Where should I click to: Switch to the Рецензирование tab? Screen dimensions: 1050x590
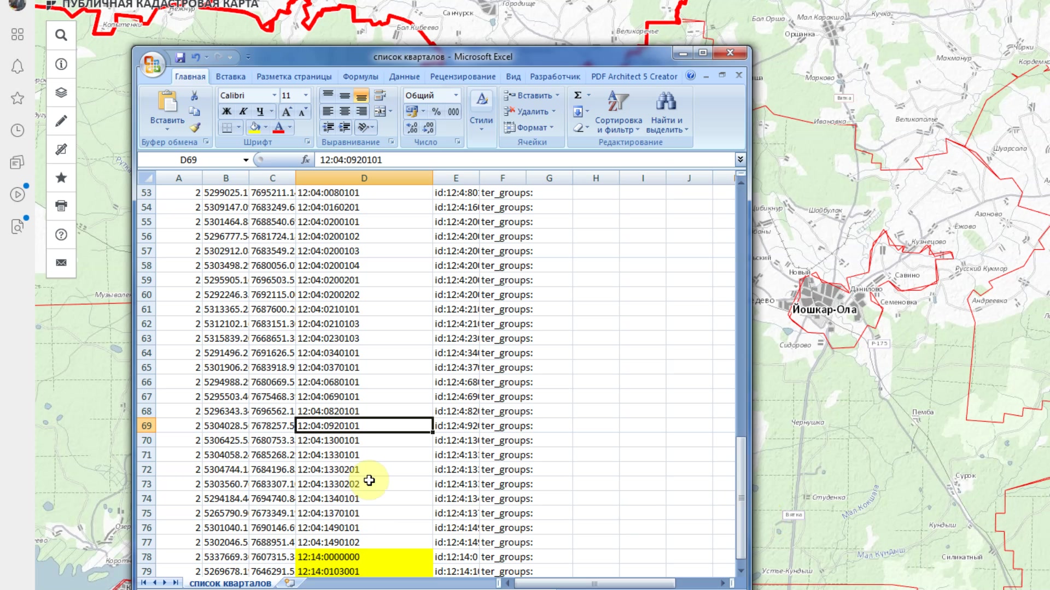tap(463, 76)
